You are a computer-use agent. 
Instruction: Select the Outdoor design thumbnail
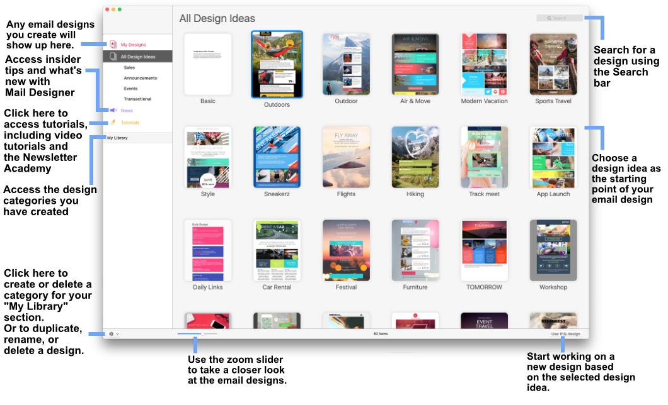click(x=347, y=64)
